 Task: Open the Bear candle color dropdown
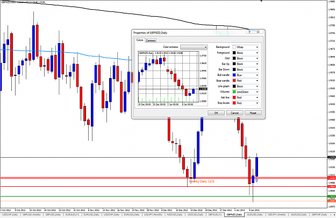[245, 80]
